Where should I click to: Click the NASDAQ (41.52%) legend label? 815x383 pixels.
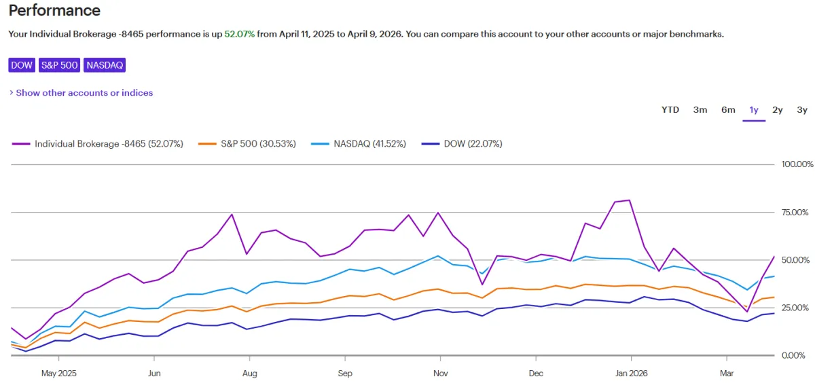(369, 144)
